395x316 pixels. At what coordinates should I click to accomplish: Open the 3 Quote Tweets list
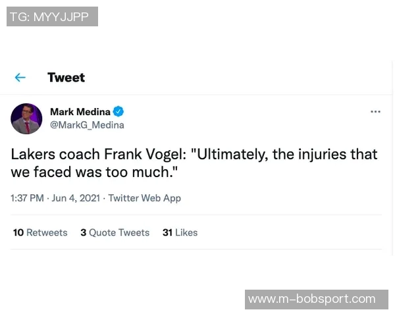point(115,232)
